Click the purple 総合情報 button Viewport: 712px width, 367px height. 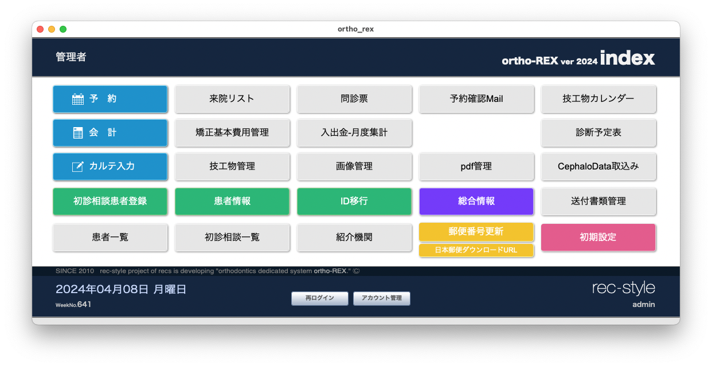(x=476, y=202)
